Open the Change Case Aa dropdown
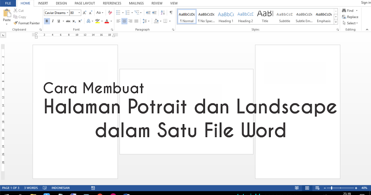Viewport: 371px width, 195px height. coord(100,13)
